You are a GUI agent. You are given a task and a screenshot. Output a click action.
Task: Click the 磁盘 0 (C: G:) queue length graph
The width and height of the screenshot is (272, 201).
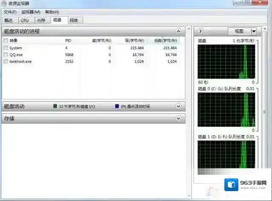click(226, 110)
